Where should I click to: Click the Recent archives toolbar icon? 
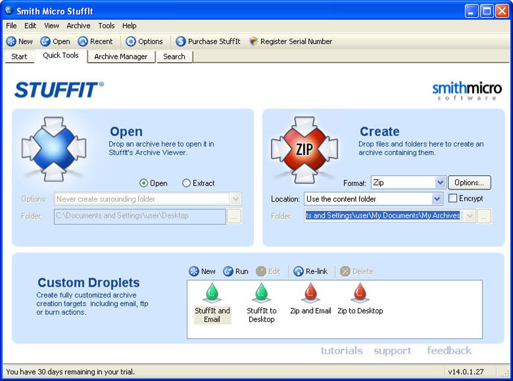(x=83, y=42)
